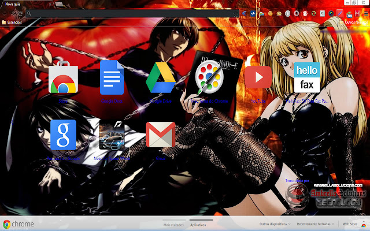Open the Essenciais bookmarks folder
Viewport: 370px width, 231px height.
pyautogui.click(x=12, y=22)
